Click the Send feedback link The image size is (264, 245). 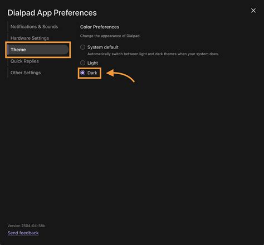tap(23, 233)
